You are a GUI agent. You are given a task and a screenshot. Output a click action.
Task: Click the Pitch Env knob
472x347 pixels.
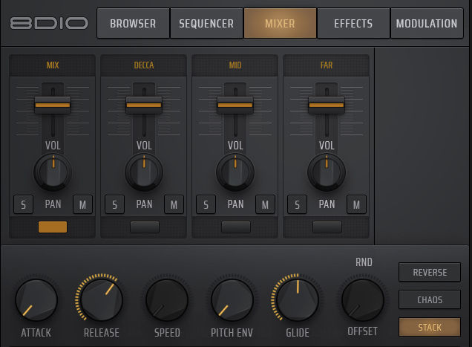(x=232, y=300)
